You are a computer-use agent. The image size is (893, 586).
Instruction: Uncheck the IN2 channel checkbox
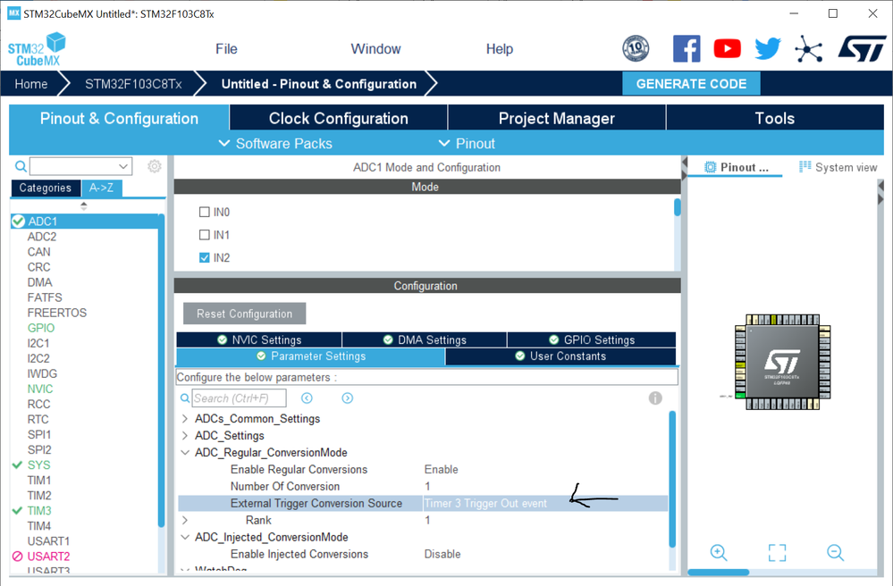[205, 258]
